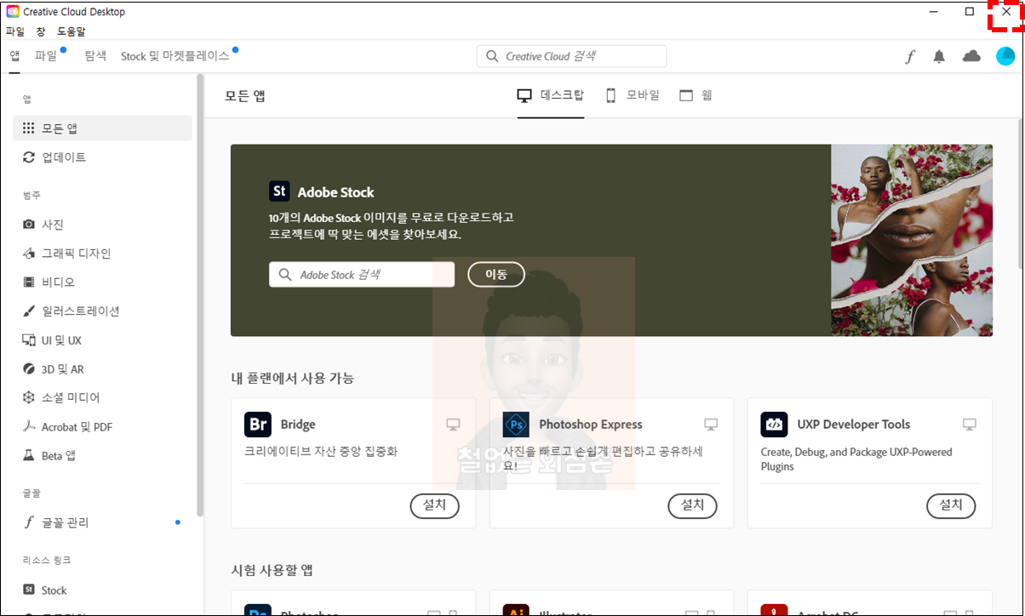Close the Creative Cloud Desktop window
Screen dimensions: 1025x616
coord(1006,12)
